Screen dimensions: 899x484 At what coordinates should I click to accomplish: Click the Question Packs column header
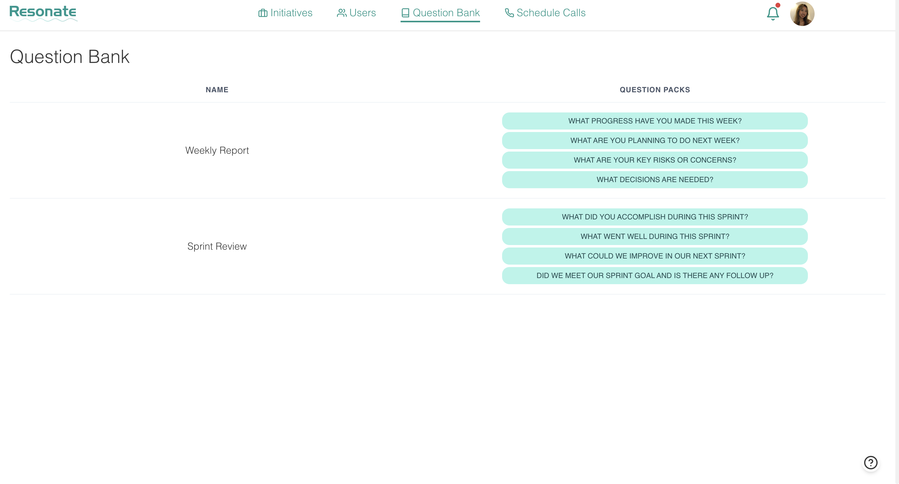(x=655, y=90)
